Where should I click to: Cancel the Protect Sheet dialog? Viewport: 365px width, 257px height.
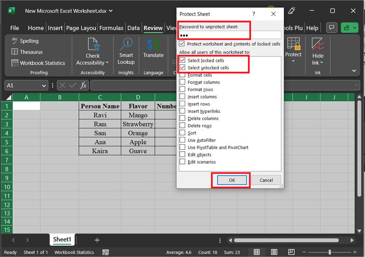266,180
